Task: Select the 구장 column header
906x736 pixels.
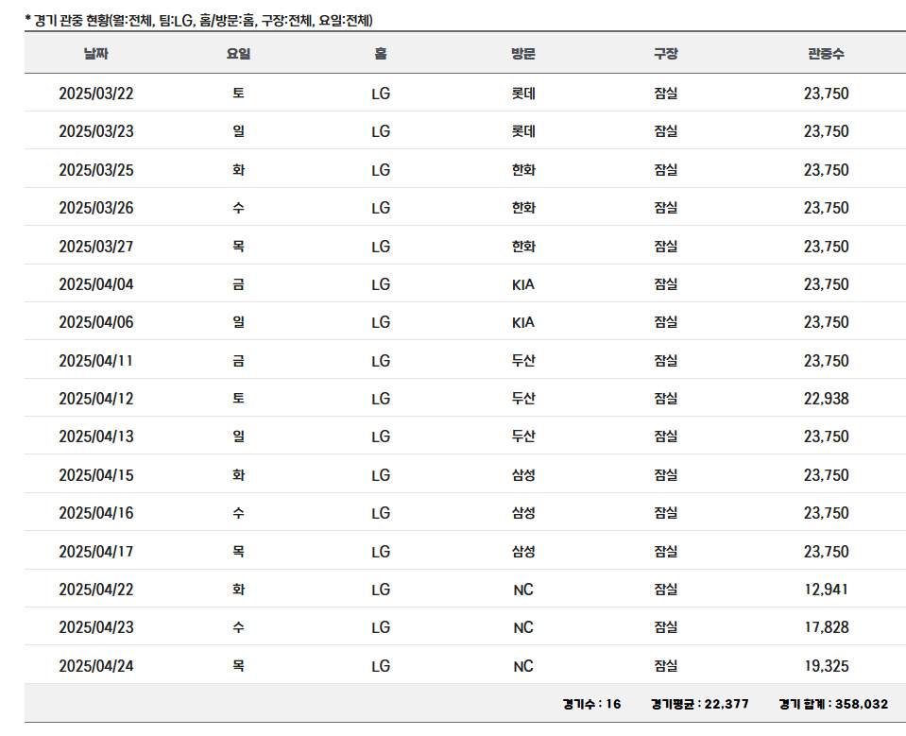Action: (665, 54)
